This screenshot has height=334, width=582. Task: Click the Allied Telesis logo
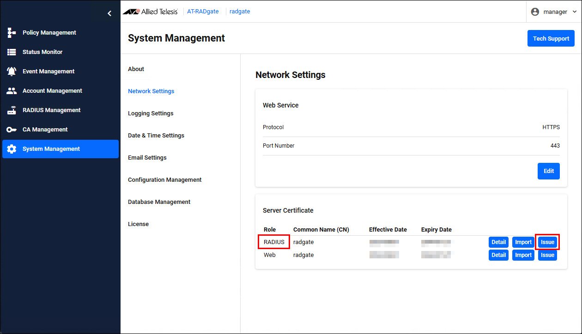(150, 12)
